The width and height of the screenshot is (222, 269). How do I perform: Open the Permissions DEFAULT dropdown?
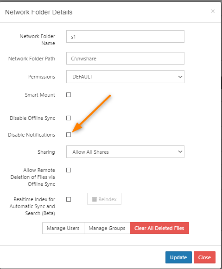coord(125,77)
